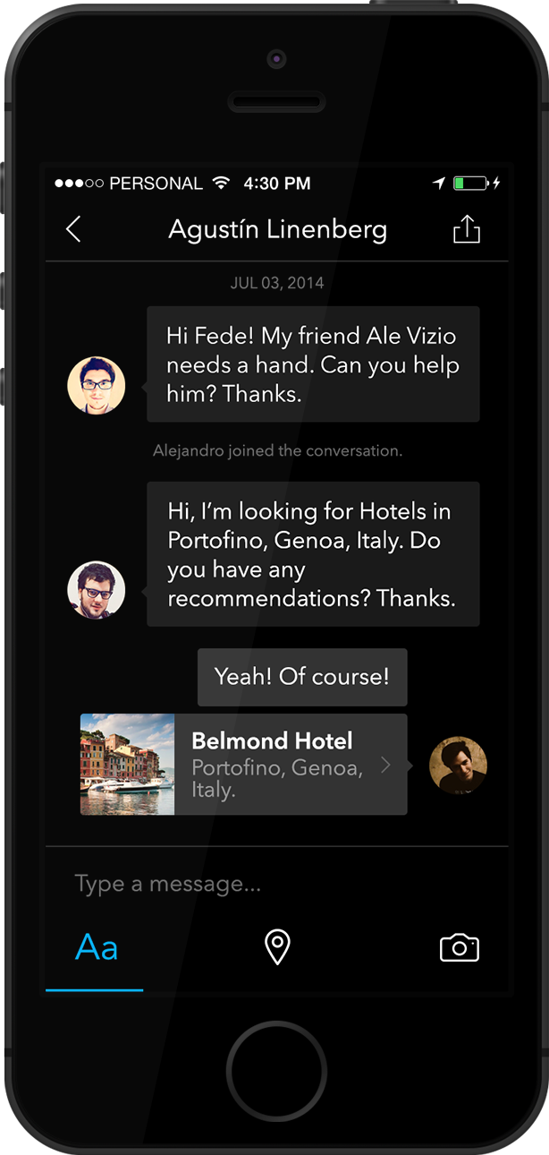Select the location pin tab
This screenshot has height=1155, width=549.
click(277, 947)
